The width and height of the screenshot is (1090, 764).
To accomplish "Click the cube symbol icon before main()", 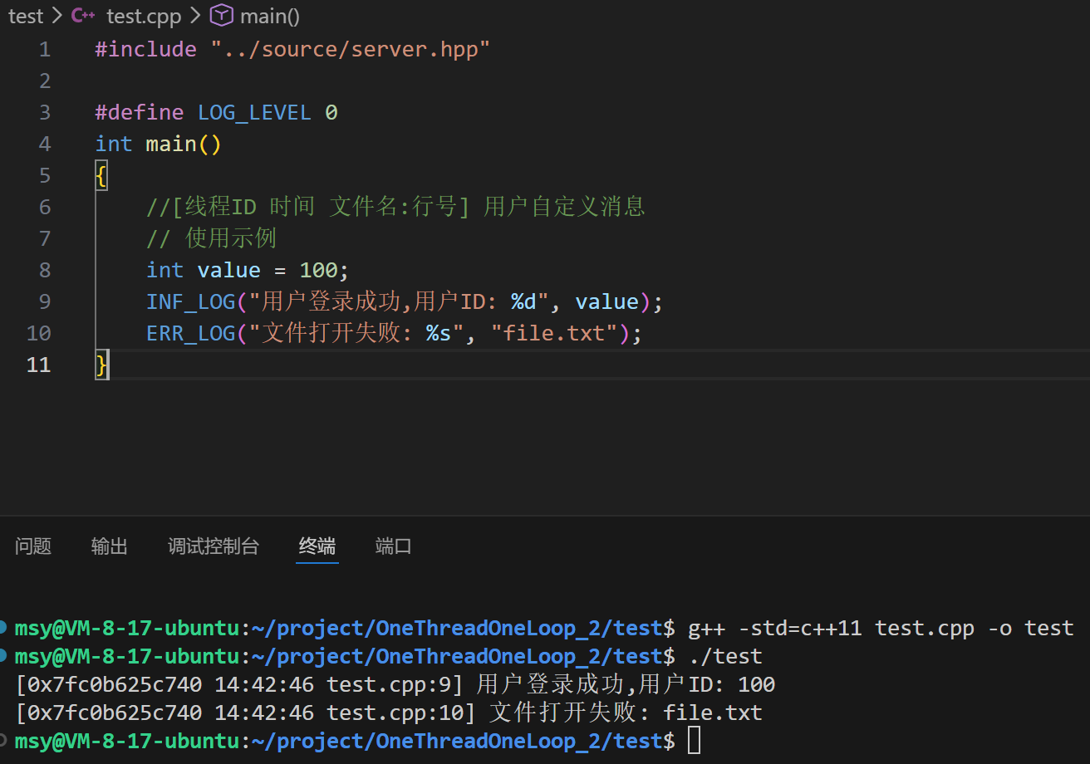I will coord(221,15).
